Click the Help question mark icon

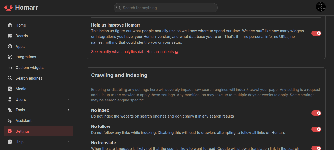10,142
